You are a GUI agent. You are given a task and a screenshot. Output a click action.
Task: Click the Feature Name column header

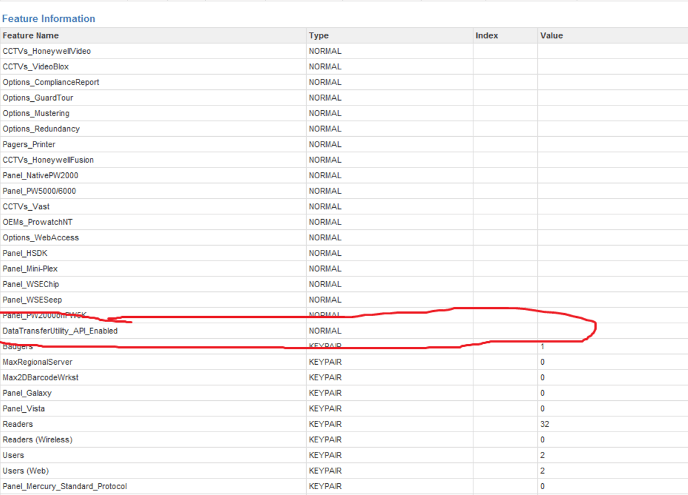(x=31, y=36)
